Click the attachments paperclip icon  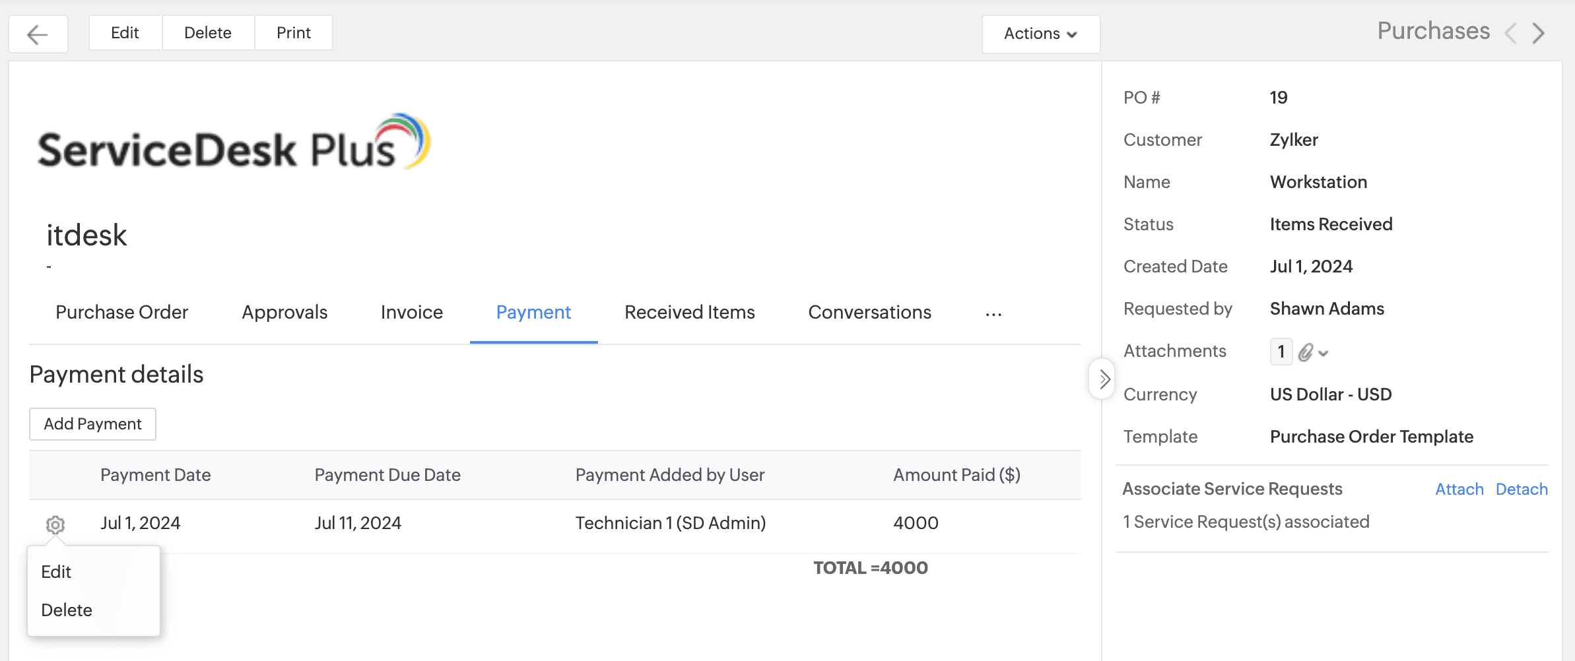1306,352
